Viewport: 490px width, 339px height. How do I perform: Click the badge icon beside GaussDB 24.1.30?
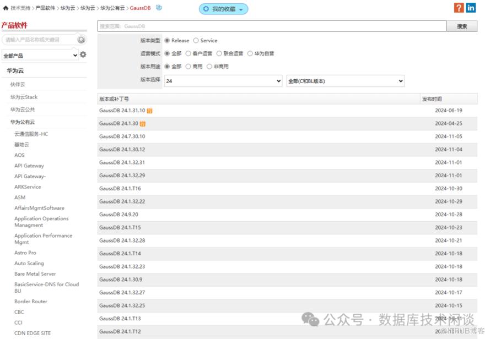143,124
